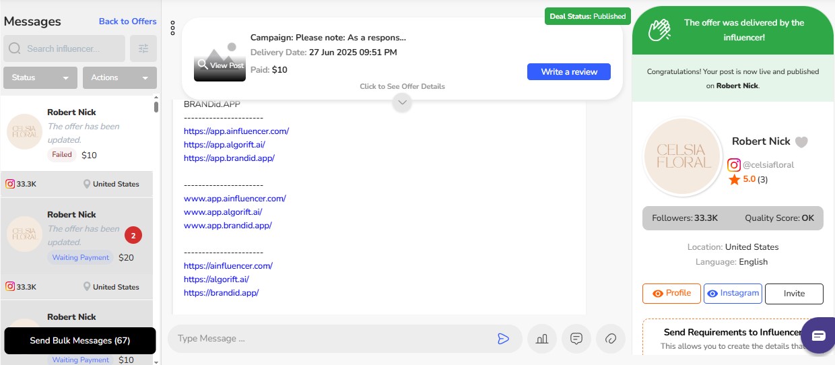Click Send Bulk Messages (67) button
Viewport: 835px width, 365px height.
[x=80, y=341]
